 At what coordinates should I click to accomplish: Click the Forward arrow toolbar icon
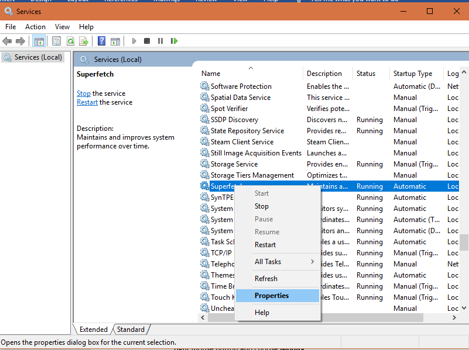(20, 41)
